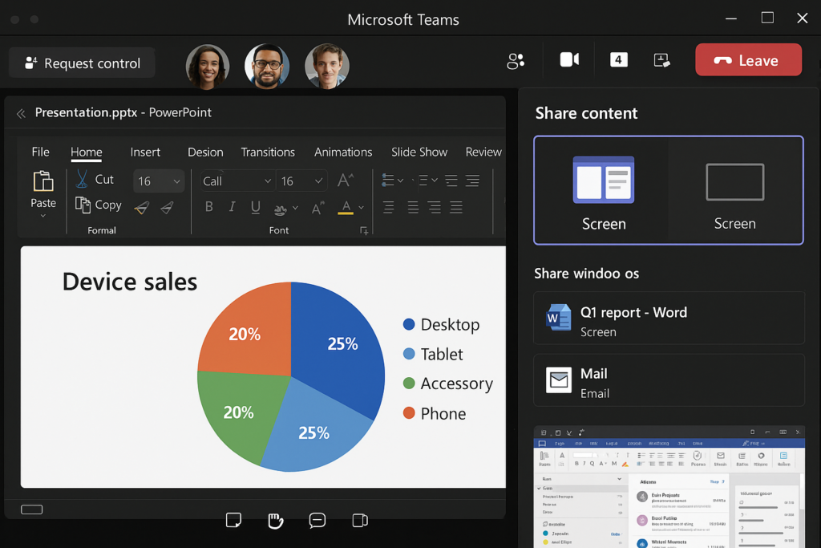Click the Paste clipboard icon
The image size is (821, 548).
click(43, 181)
